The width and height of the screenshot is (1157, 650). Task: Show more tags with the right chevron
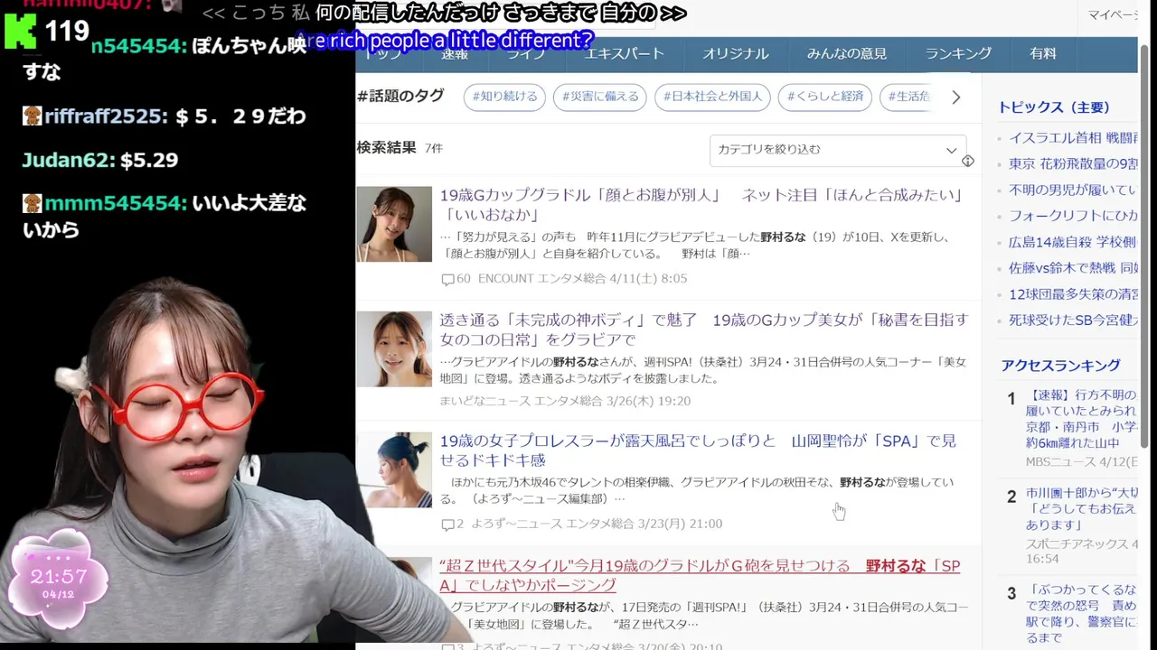(956, 97)
